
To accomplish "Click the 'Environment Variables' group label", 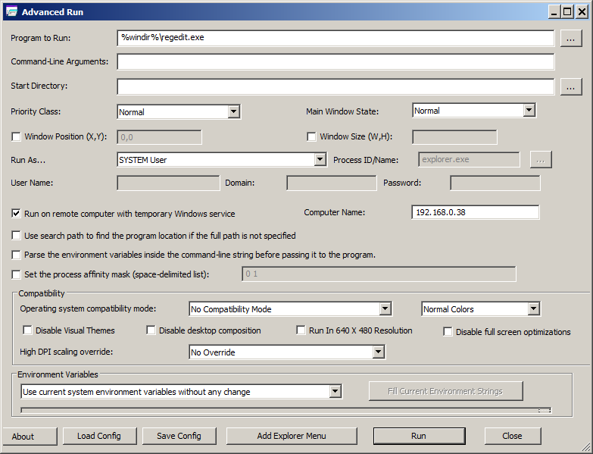I will click(x=58, y=374).
